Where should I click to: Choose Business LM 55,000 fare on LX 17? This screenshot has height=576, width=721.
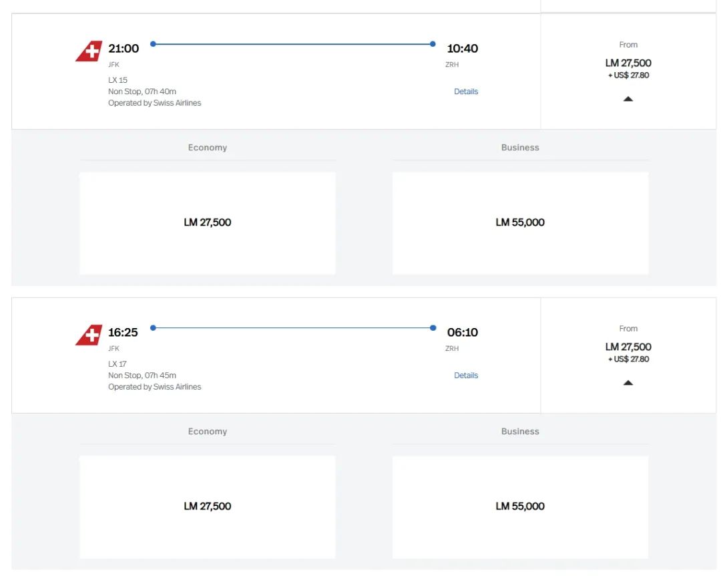519,507
